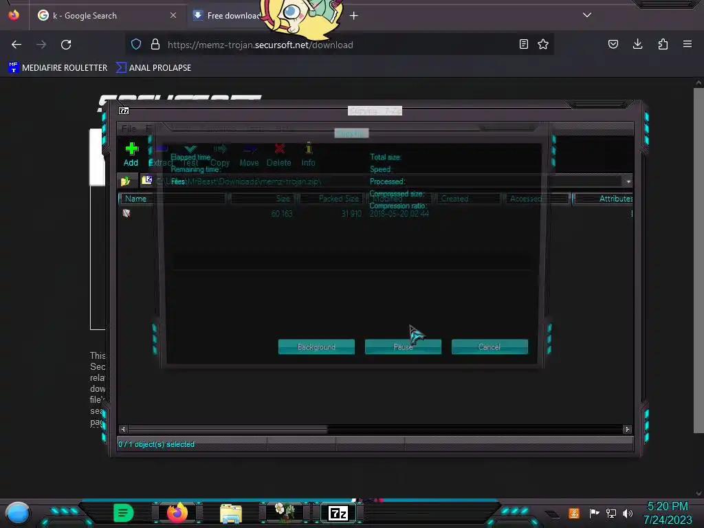Open the tracking protection shield

click(x=136, y=45)
